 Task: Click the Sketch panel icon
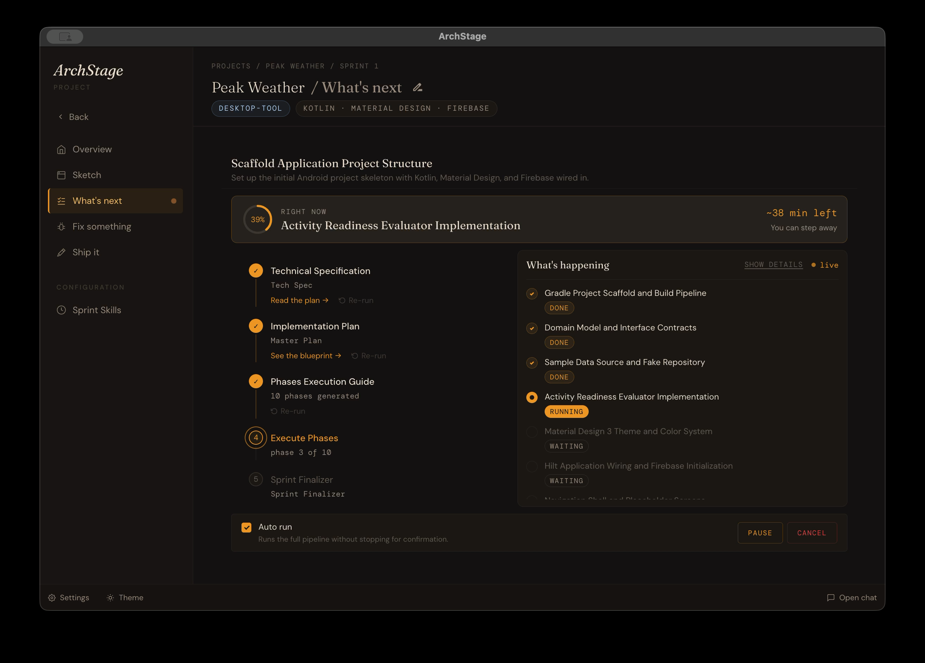(61, 175)
